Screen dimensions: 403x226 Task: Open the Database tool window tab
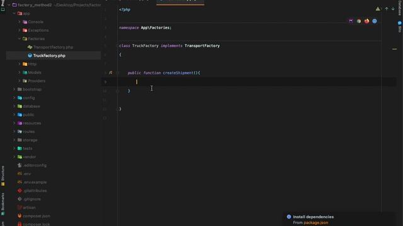click(x=400, y=8)
